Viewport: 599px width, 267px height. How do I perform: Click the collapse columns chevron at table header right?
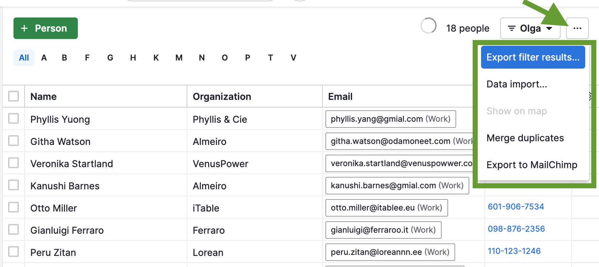(x=590, y=96)
